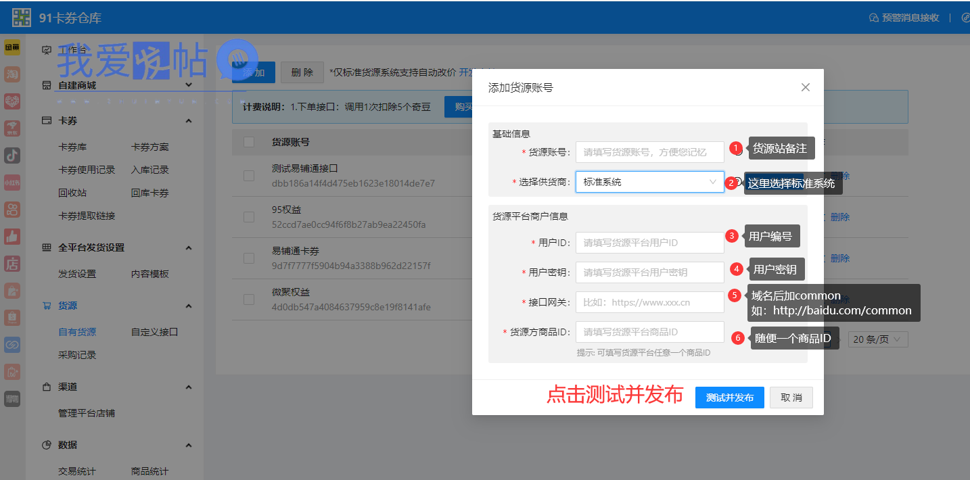Click the 货源账号 column header

tap(291, 142)
